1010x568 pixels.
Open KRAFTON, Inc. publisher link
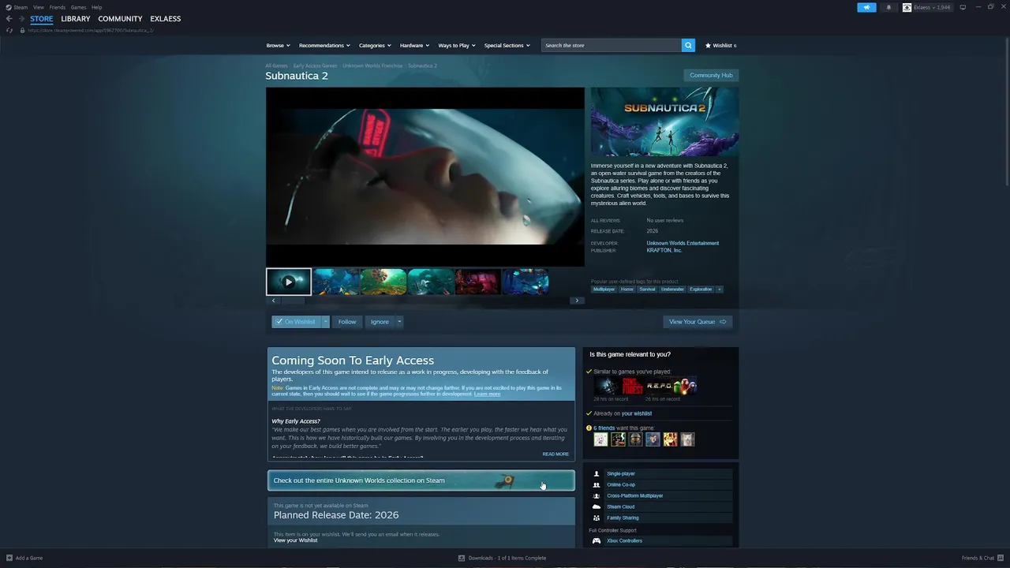(664, 250)
